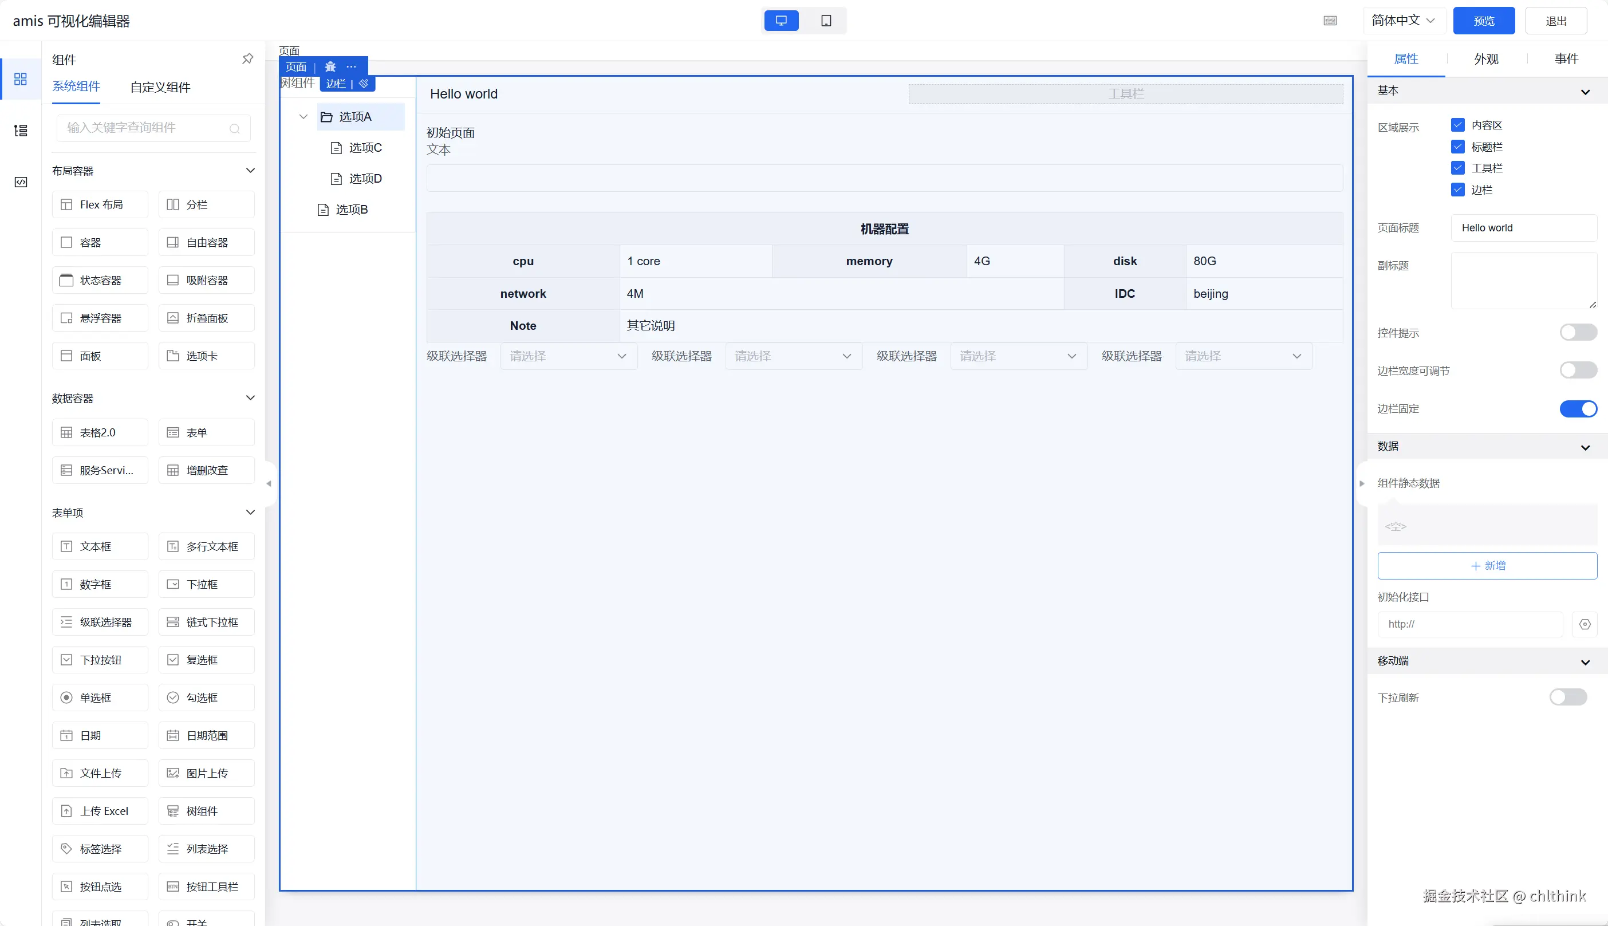Select desktop preview device icon
The width and height of the screenshot is (1608, 926).
click(781, 21)
